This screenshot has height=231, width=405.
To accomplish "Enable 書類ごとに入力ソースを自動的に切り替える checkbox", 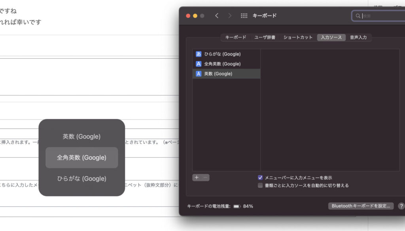I will [x=260, y=185].
